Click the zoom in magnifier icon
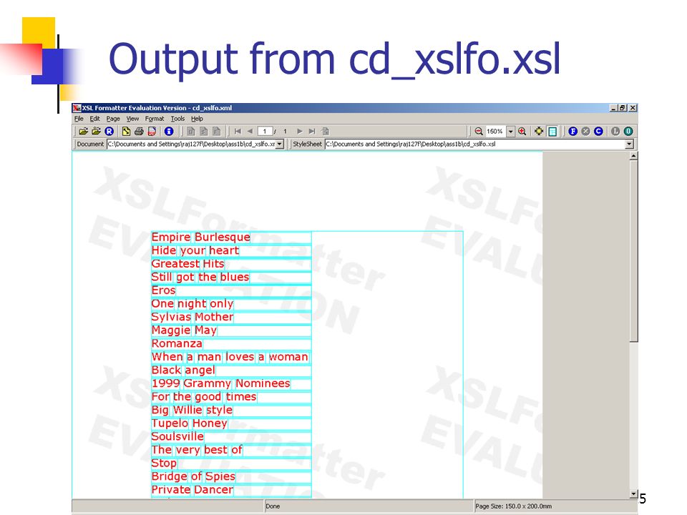The width and height of the screenshot is (687, 515). pos(522,131)
